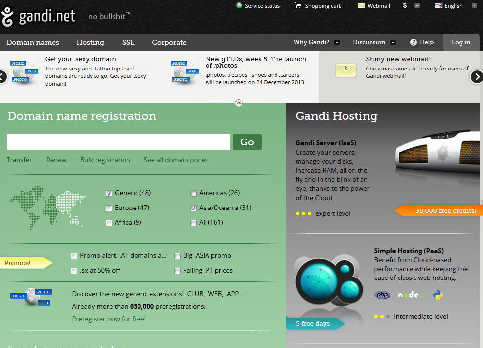The height and width of the screenshot is (348, 483).
Task: Check the Americas (26) checkbox
Action: click(193, 193)
